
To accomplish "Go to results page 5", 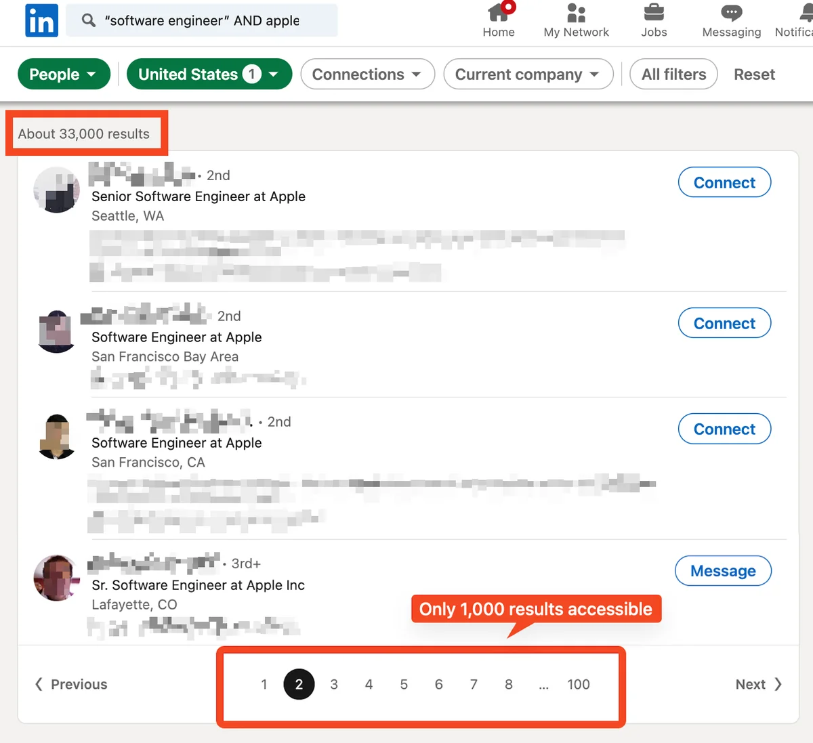I will [x=404, y=684].
